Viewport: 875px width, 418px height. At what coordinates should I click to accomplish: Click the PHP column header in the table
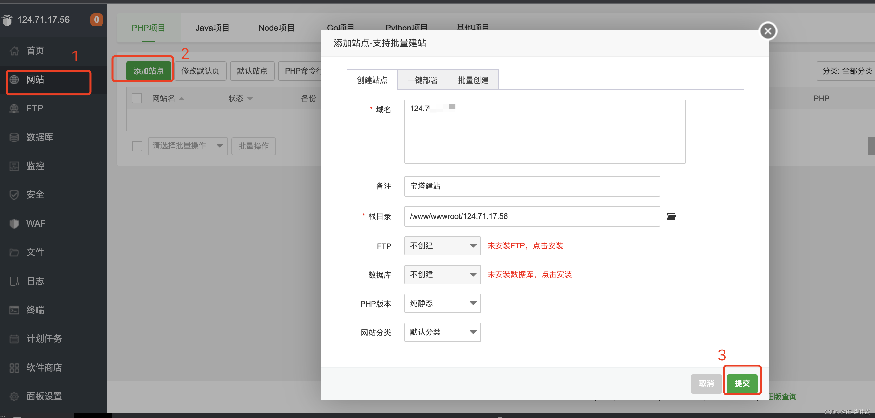(821, 99)
